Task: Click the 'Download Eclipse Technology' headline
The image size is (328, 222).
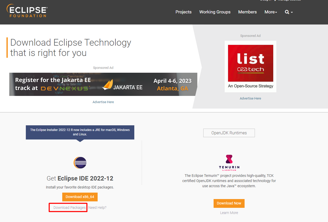Action: 71,47
